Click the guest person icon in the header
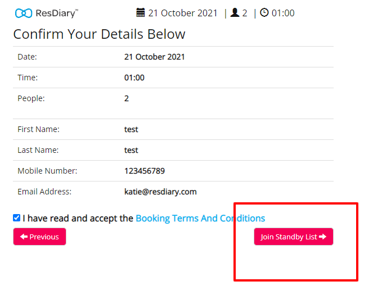The image size is (382, 304). tap(235, 13)
